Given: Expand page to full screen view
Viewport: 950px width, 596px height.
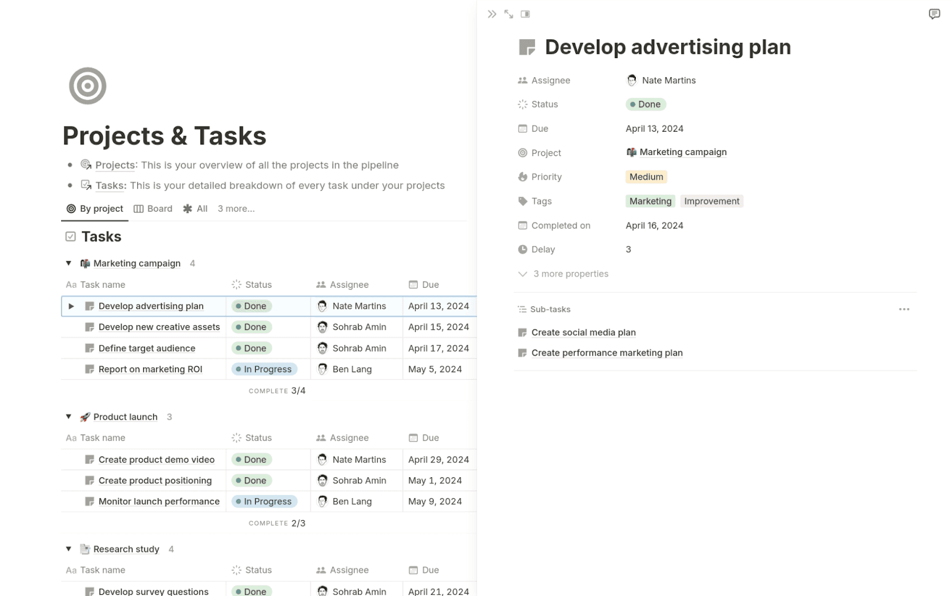Looking at the screenshot, I should pyautogui.click(x=508, y=14).
